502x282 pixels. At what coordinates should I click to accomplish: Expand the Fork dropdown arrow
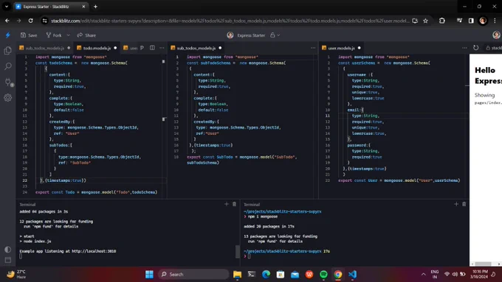(68, 35)
